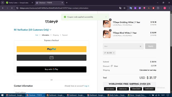Click the dark credit card checkout button
This screenshot has width=172, height=97.
pos(52,58)
